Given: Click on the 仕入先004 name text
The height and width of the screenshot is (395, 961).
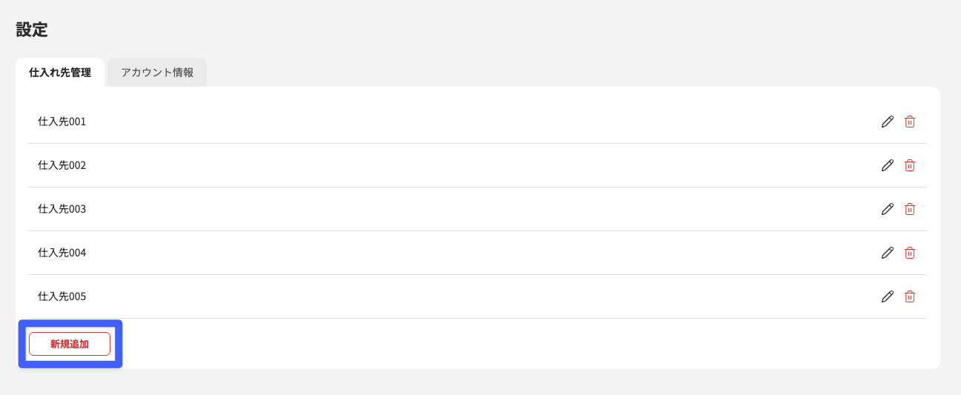Looking at the screenshot, I should click(62, 253).
